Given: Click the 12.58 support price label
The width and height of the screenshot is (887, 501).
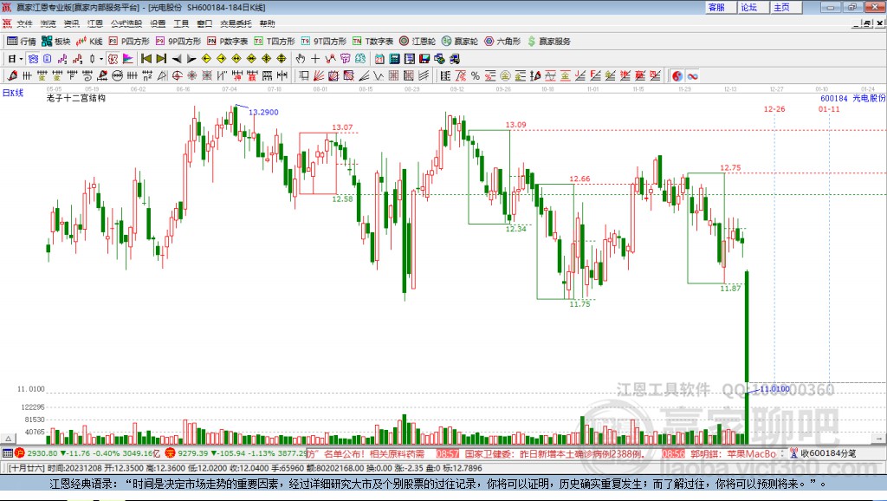Looking at the screenshot, I should 342,198.
